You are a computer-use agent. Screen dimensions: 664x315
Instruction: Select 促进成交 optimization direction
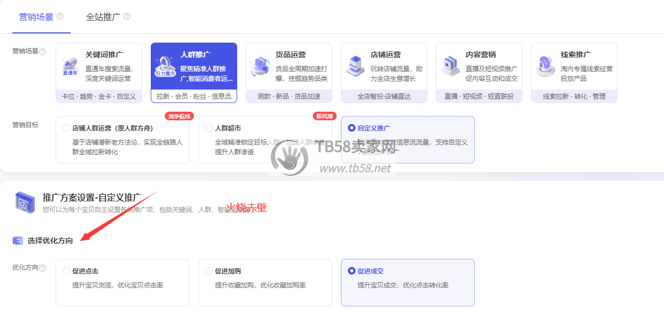pyautogui.click(x=408, y=283)
